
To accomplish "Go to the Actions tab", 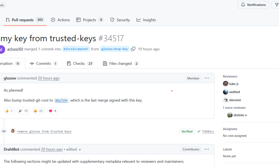I will click(x=60, y=20).
